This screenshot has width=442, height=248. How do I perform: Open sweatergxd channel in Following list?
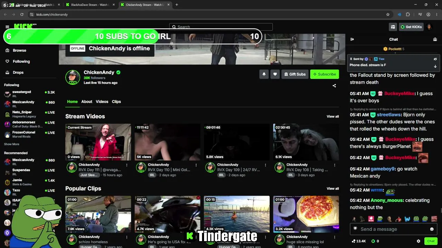tap(29, 94)
